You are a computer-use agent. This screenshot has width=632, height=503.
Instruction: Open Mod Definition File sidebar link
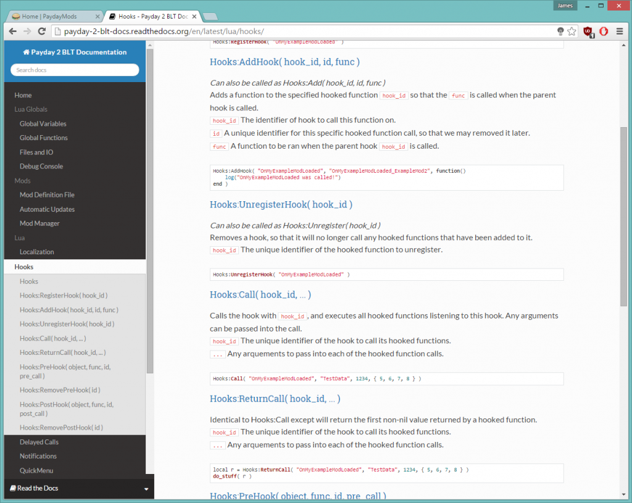pos(47,195)
